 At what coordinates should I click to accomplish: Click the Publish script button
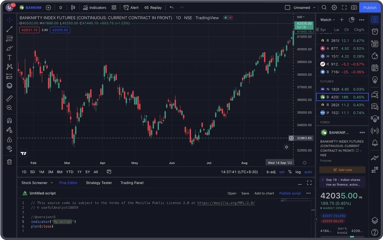[289, 193]
